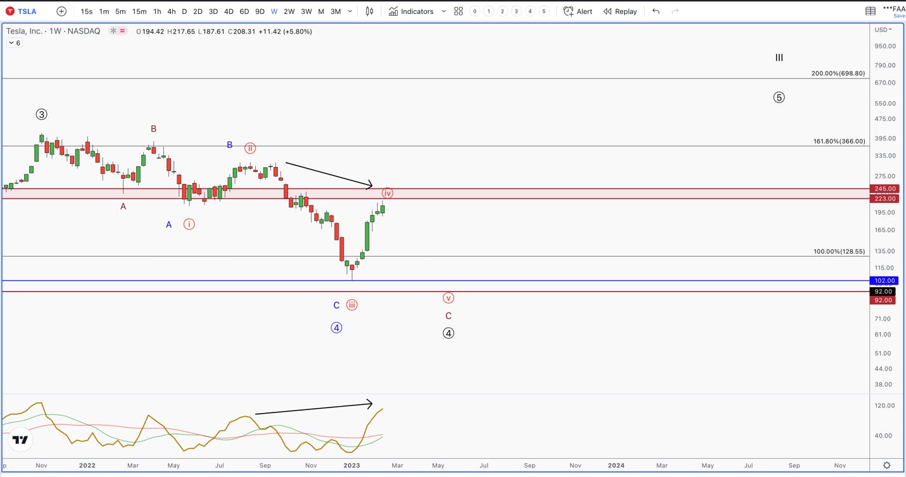The height and width of the screenshot is (477, 906).
Task: Select the circled 3 wave label
Action: 41,115
